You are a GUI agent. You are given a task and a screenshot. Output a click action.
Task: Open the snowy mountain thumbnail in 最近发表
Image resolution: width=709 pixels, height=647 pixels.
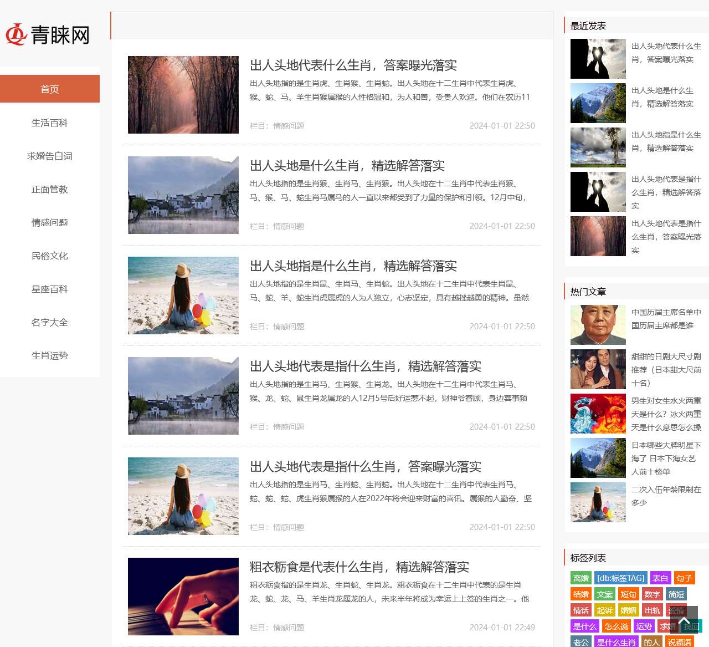click(598, 103)
